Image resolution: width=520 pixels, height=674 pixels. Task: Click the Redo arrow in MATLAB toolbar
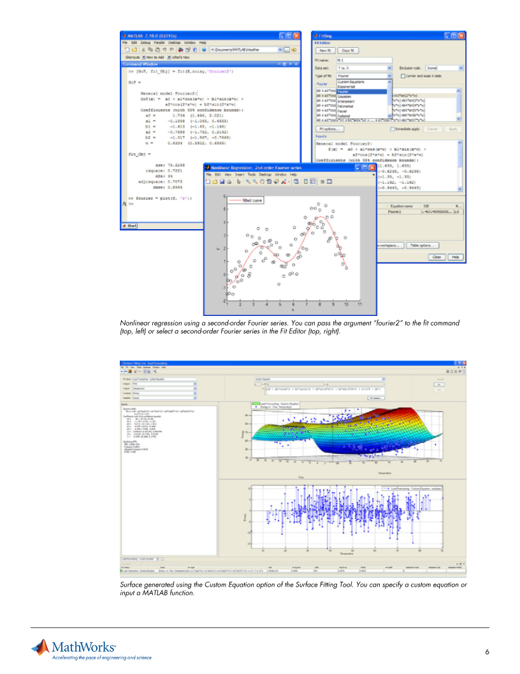[171, 50]
